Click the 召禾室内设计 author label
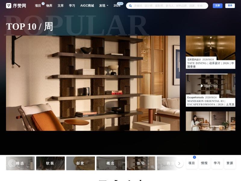241x181 pixels. [x=194, y=59]
